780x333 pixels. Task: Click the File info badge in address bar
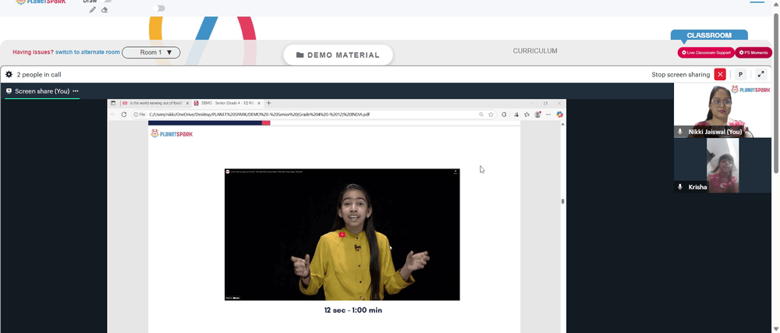coord(140,115)
